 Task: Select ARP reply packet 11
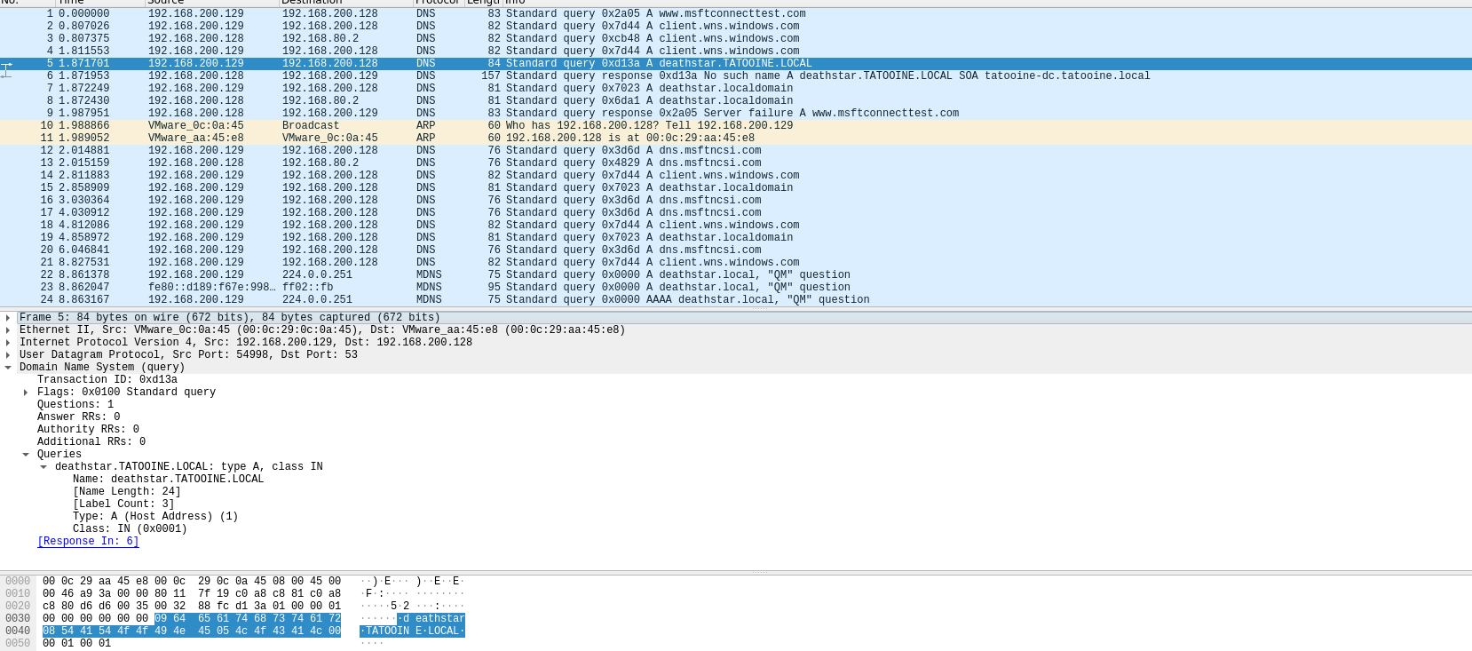click(x=736, y=139)
